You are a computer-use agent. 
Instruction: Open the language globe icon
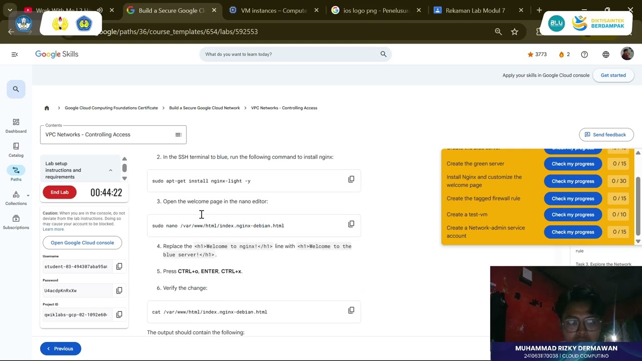pyautogui.click(x=606, y=54)
